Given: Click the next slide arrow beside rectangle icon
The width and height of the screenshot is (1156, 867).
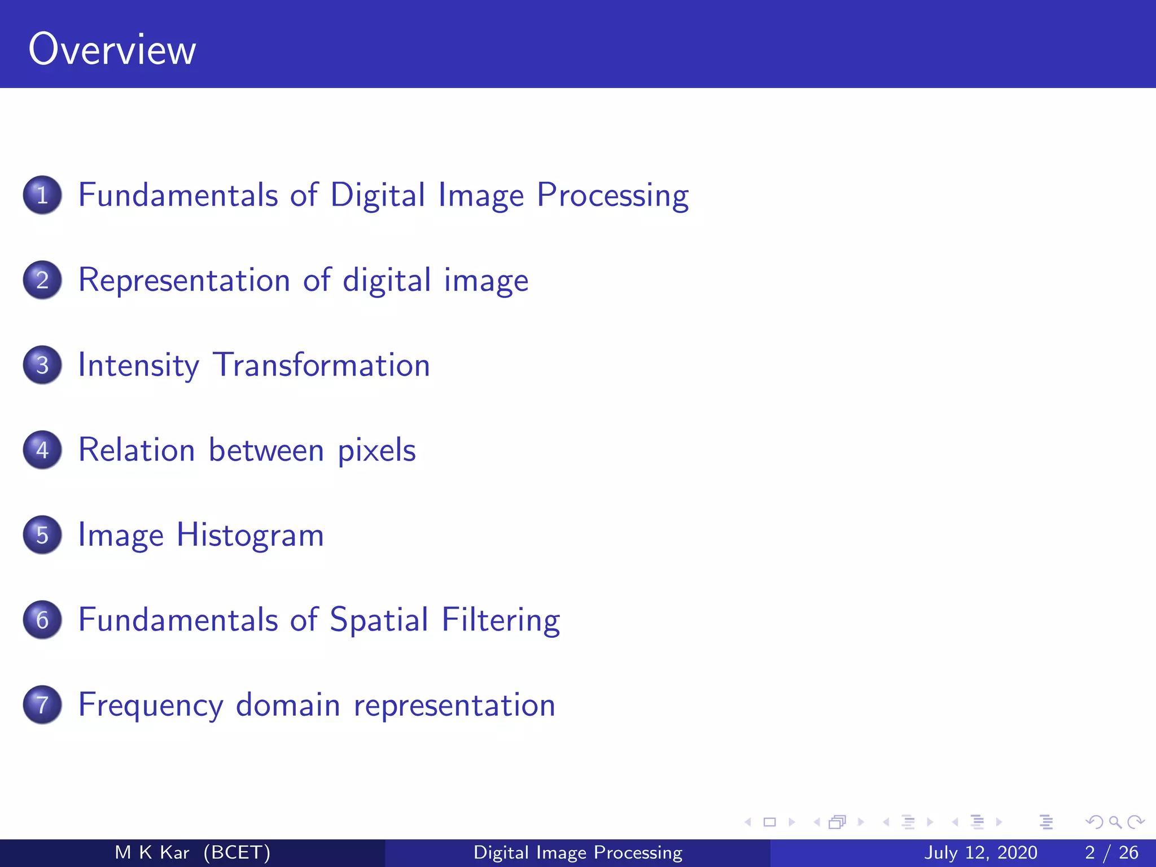Looking at the screenshot, I should [791, 822].
